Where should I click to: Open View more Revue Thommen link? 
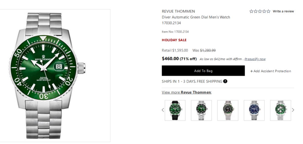point(187,92)
